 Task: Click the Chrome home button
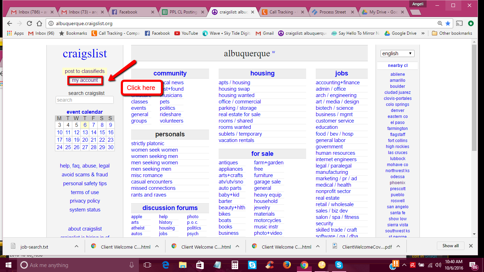[x=39, y=23]
